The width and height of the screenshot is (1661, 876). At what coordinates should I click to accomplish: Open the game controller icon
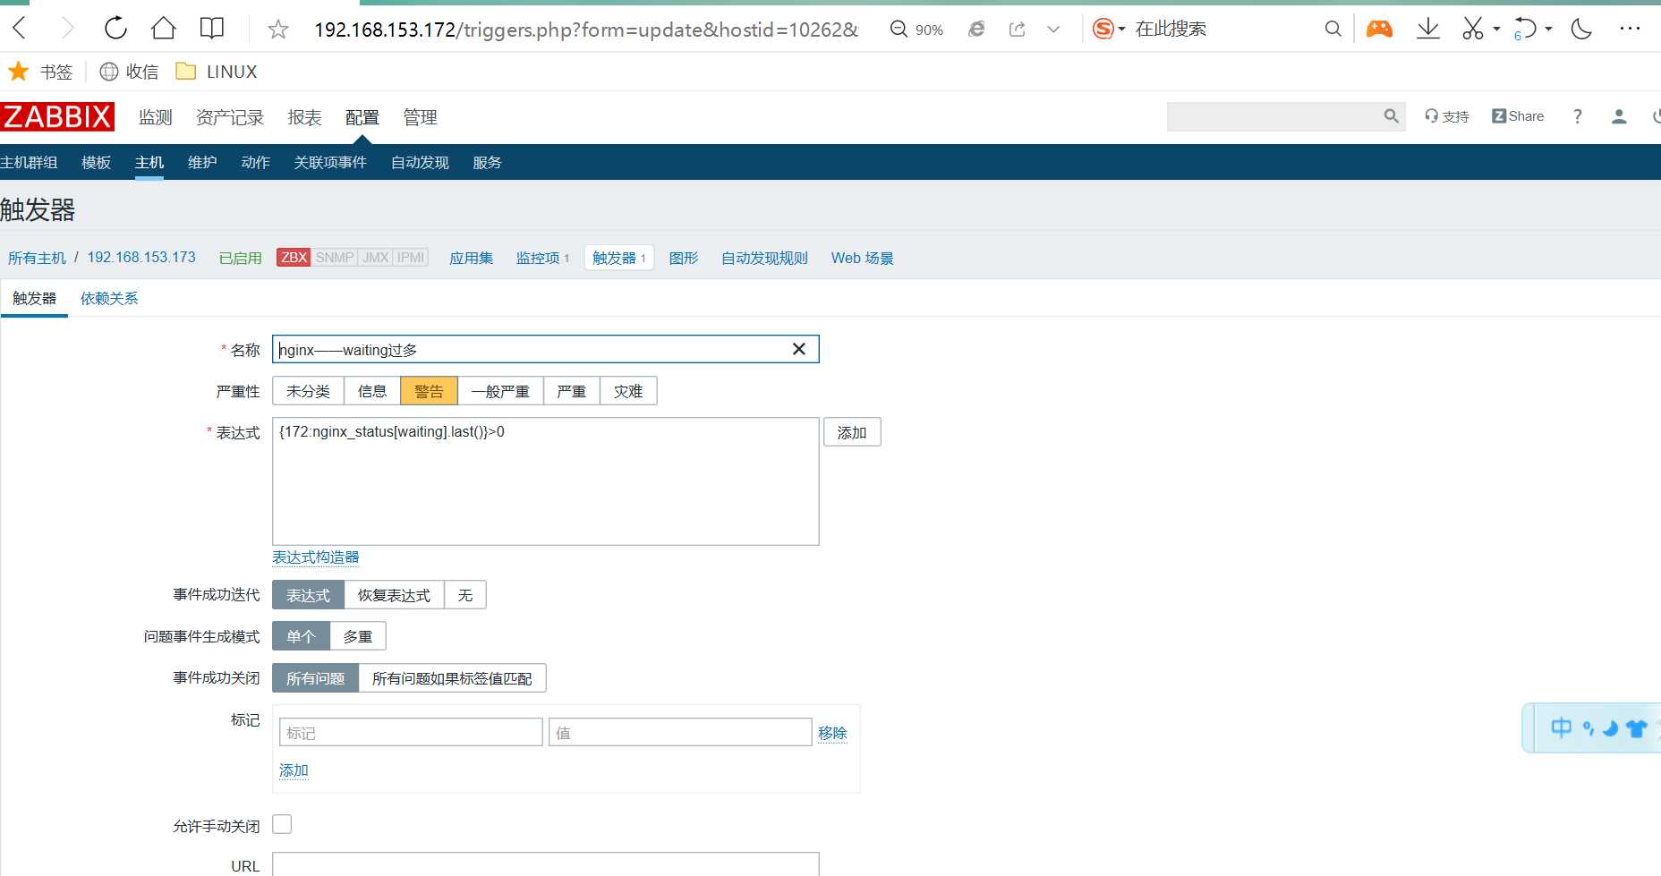(1379, 30)
